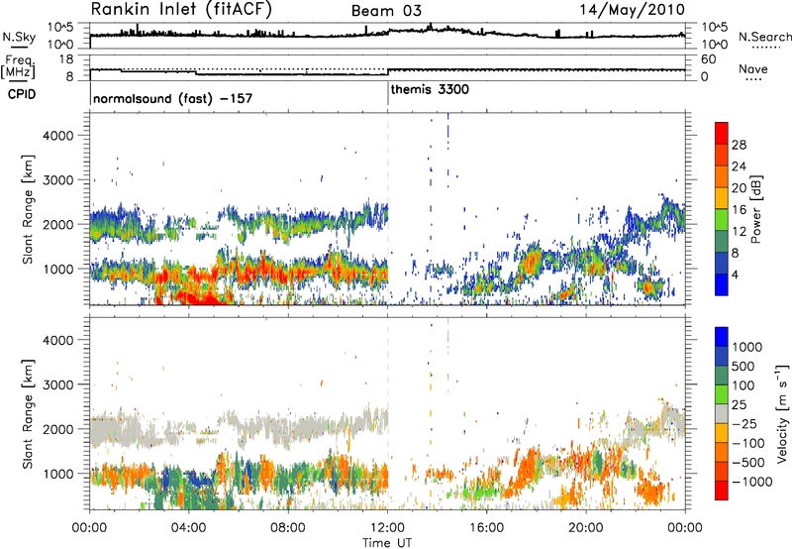Viewport: 792px width, 549px height.
Task: Click the '12' label on power colorbar
Action: [x=739, y=232]
